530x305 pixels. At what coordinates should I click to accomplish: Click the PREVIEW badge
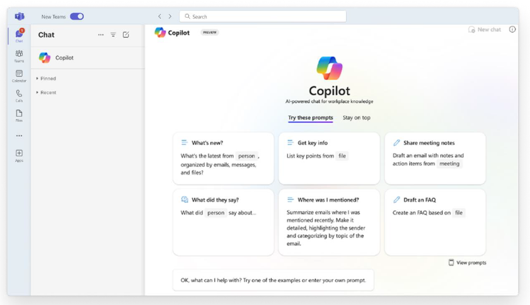point(210,33)
